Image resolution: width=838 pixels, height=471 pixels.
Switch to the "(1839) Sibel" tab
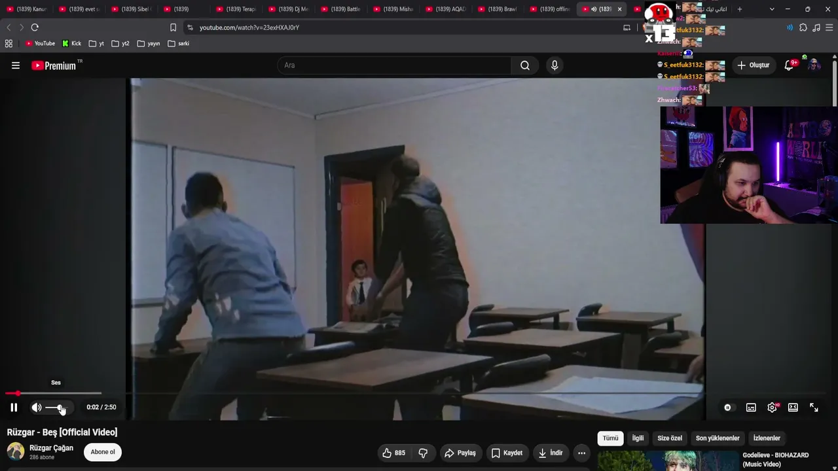[x=131, y=9]
